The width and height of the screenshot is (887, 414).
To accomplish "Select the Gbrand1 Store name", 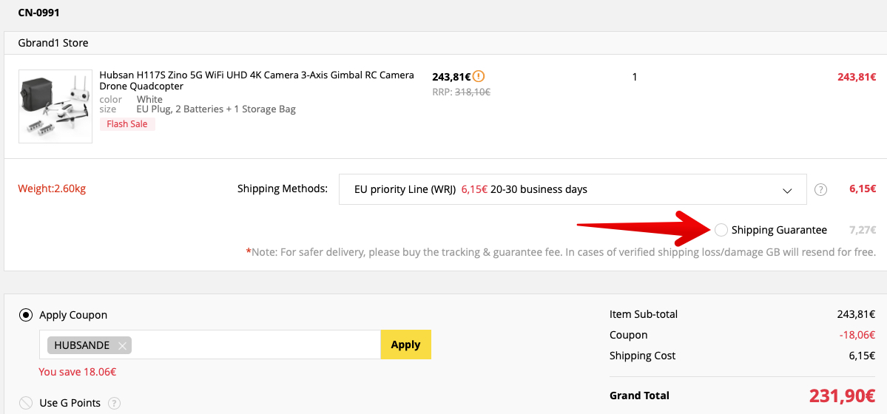I will point(53,42).
